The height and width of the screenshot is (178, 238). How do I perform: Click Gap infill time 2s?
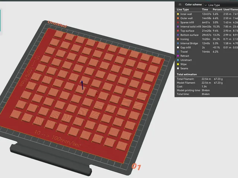point(203,47)
